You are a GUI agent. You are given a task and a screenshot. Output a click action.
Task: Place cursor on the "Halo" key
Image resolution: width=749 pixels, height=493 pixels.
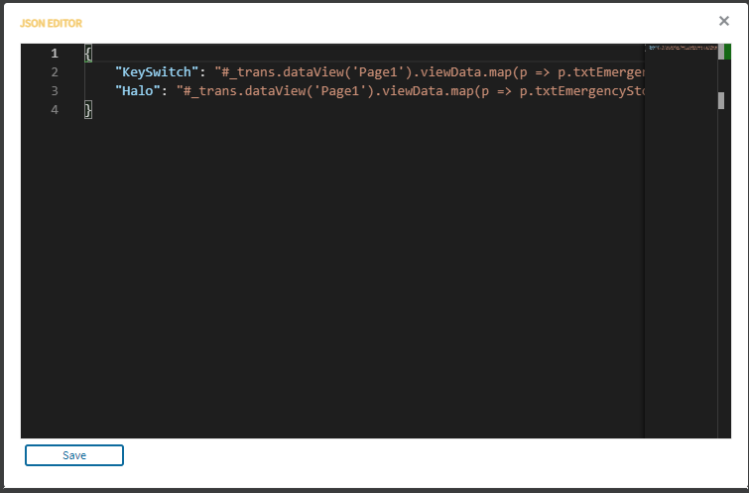(138, 91)
